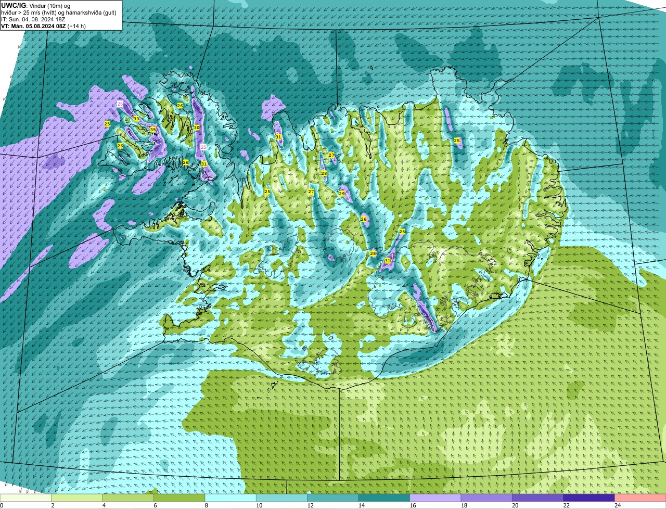Select the 6–8 m/s olive green legend swatch
This screenshot has height=509, width=666.
(x=180, y=498)
